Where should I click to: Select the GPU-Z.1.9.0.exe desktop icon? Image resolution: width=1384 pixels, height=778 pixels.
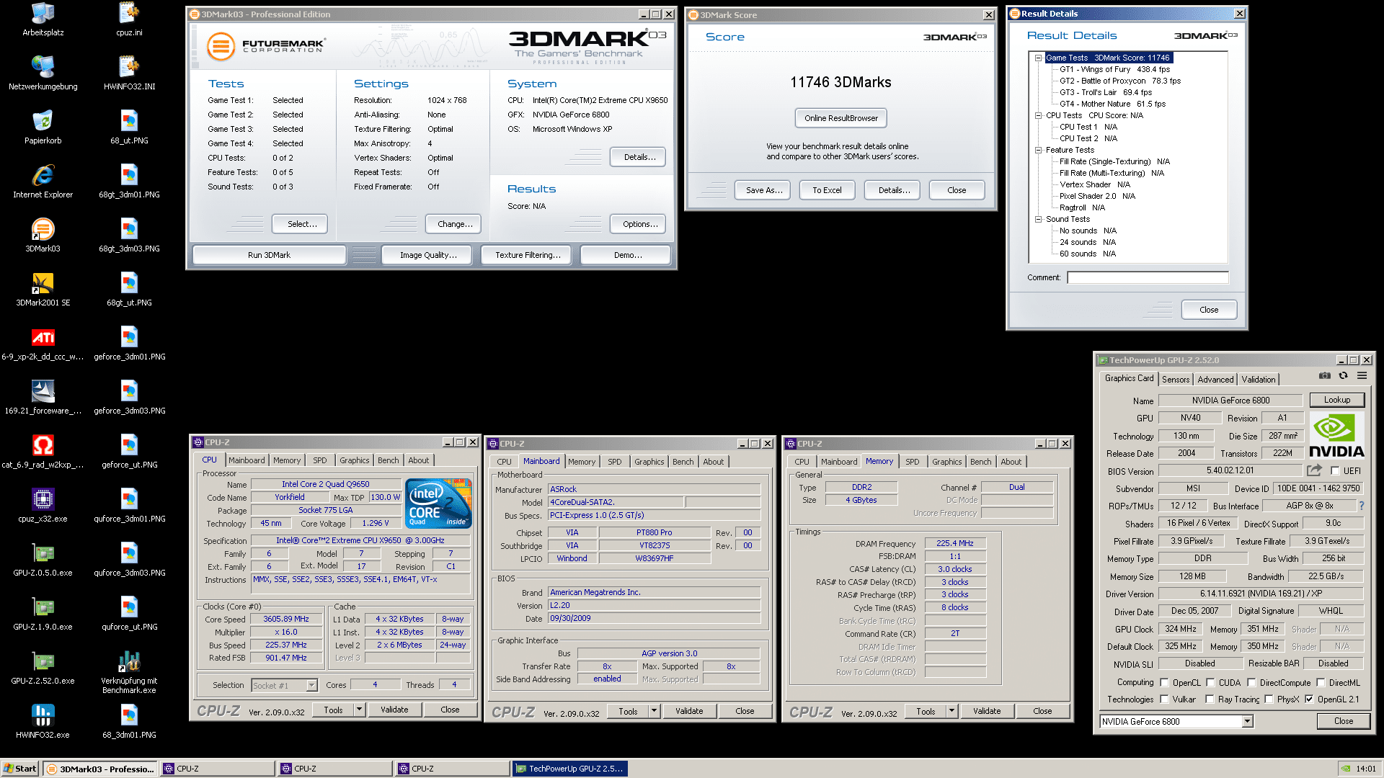click(43, 613)
